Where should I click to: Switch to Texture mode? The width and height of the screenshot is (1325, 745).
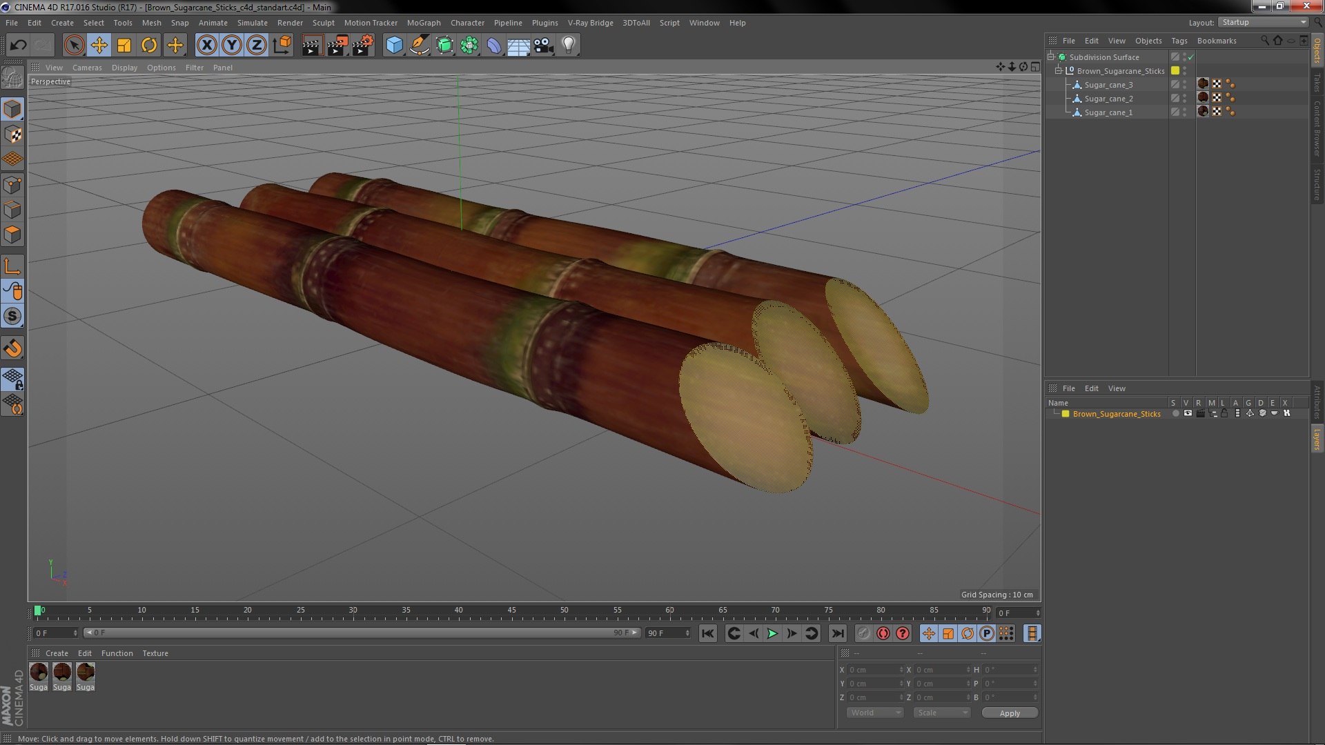point(12,135)
